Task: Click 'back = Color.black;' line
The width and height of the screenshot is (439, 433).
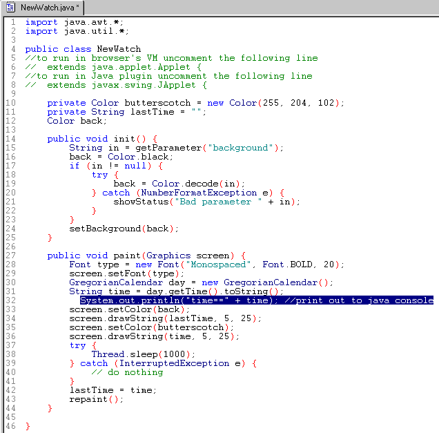Action: pos(121,157)
